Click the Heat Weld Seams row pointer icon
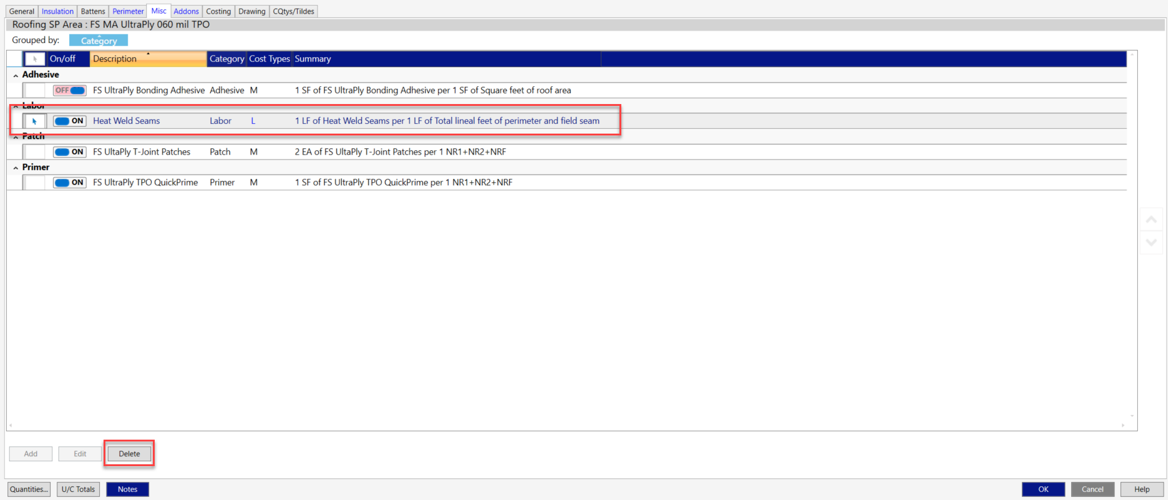1168x500 pixels. click(35, 121)
